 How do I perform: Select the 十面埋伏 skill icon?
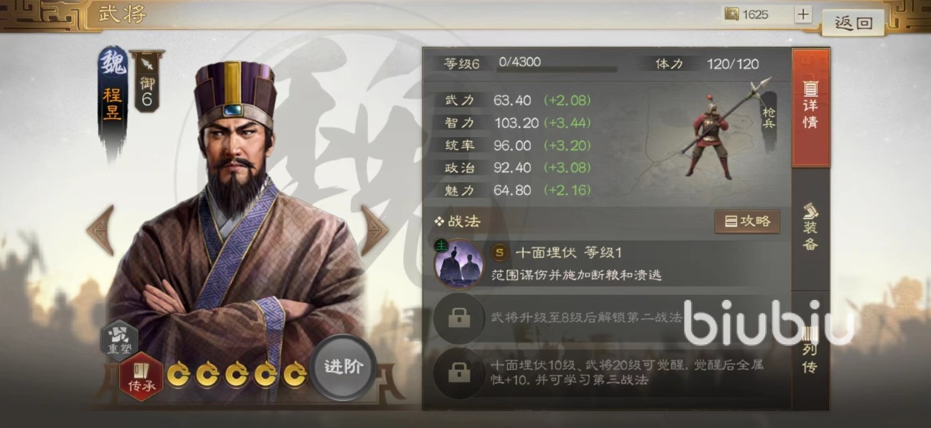click(460, 263)
